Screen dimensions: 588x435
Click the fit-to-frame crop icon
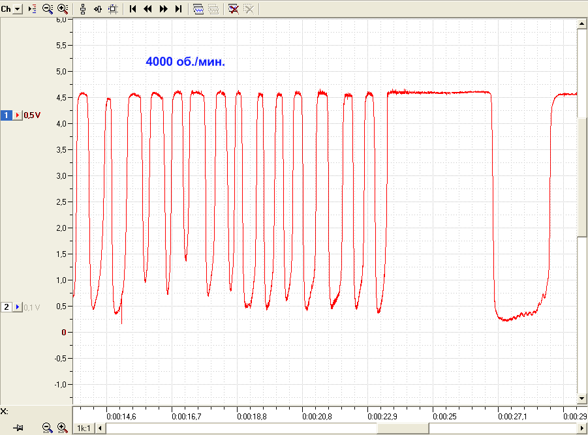coord(113,9)
